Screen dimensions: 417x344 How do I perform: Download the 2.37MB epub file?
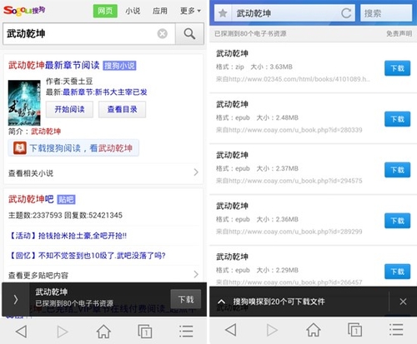pos(397,170)
